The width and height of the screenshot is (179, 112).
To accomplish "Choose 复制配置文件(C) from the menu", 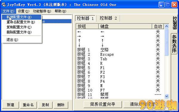I will pos(21,27).
